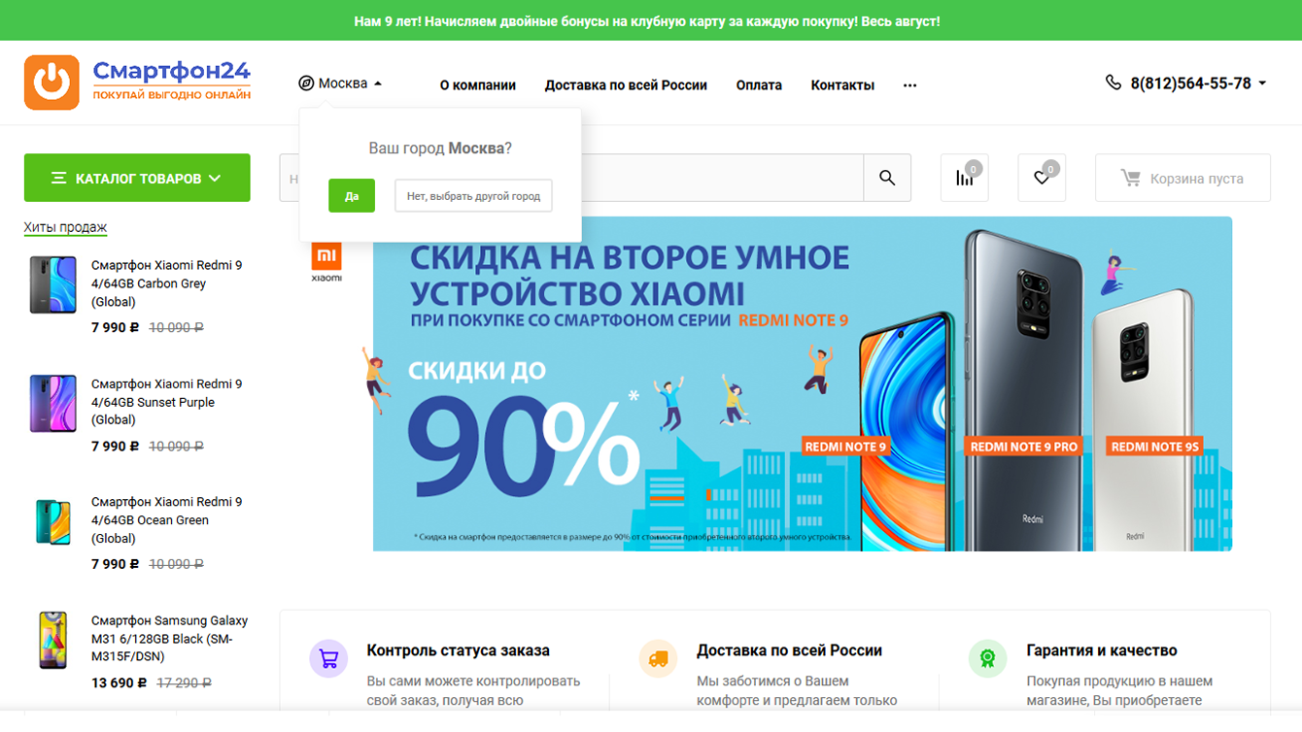Screen dimensions: 1302x732
Task: Click into the search input field
Action: point(571,178)
